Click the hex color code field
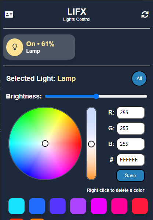The width and height of the screenshot is (153, 220). (x=131, y=160)
